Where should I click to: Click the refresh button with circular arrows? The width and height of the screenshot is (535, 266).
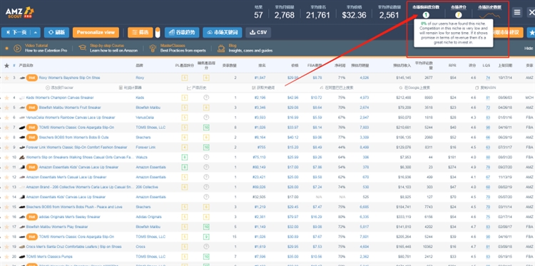tap(56, 32)
